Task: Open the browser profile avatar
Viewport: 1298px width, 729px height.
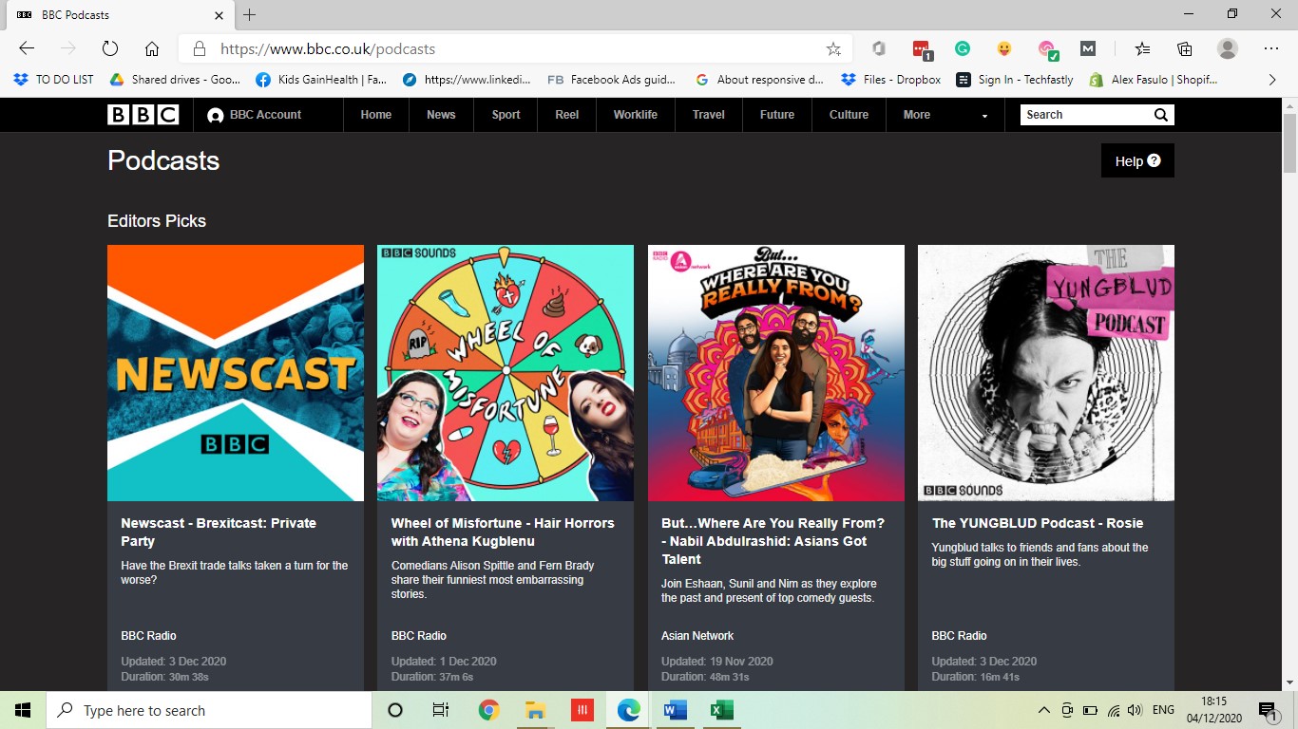Action: pyautogui.click(x=1228, y=48)
